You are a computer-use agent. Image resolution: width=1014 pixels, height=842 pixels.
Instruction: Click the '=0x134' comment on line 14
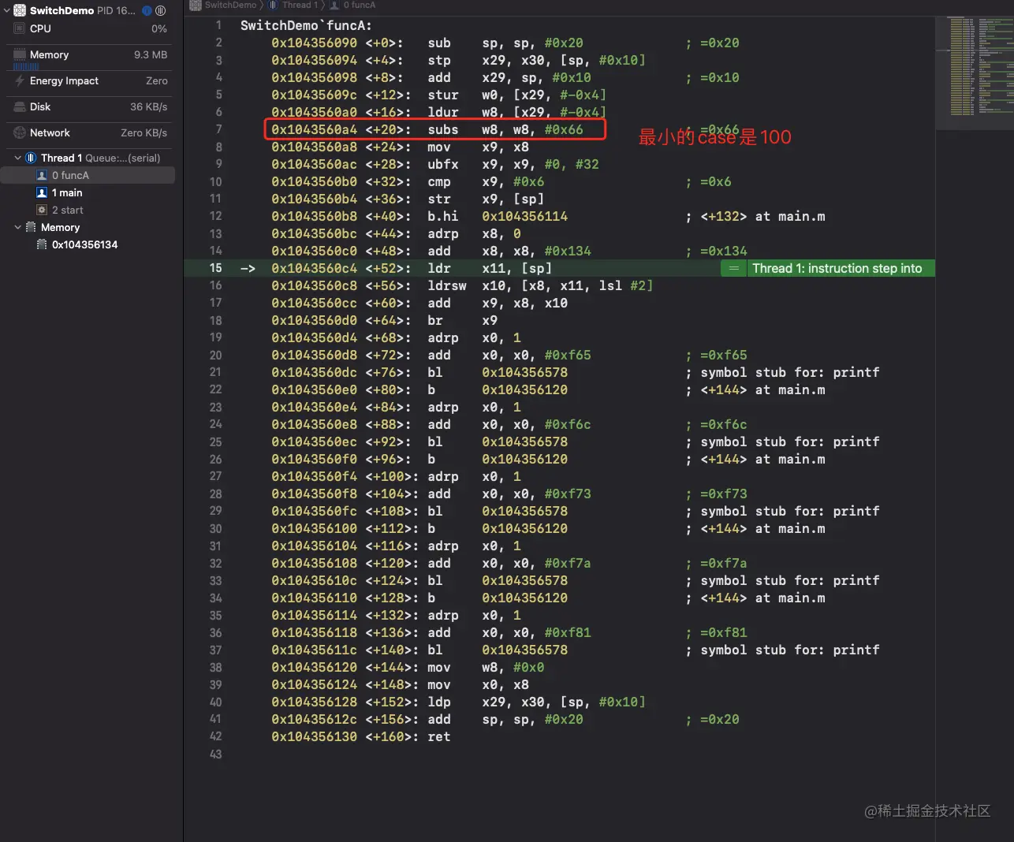tap(716, 251)
